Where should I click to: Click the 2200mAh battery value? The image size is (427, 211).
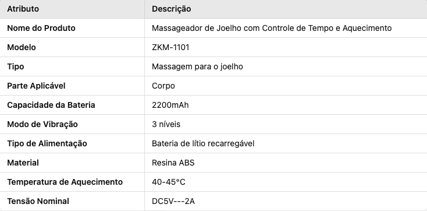pyautogui.click(x=170, y=105)
